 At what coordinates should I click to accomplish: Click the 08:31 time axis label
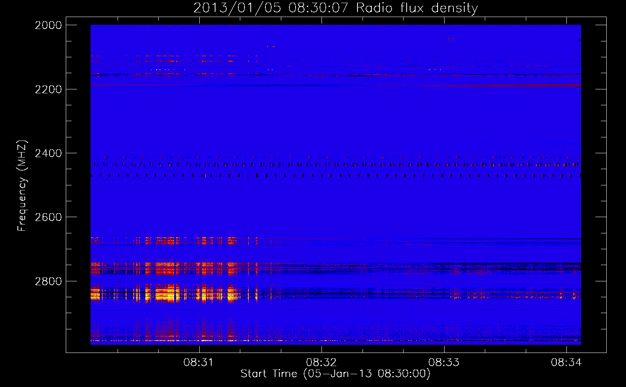[198, 363]
